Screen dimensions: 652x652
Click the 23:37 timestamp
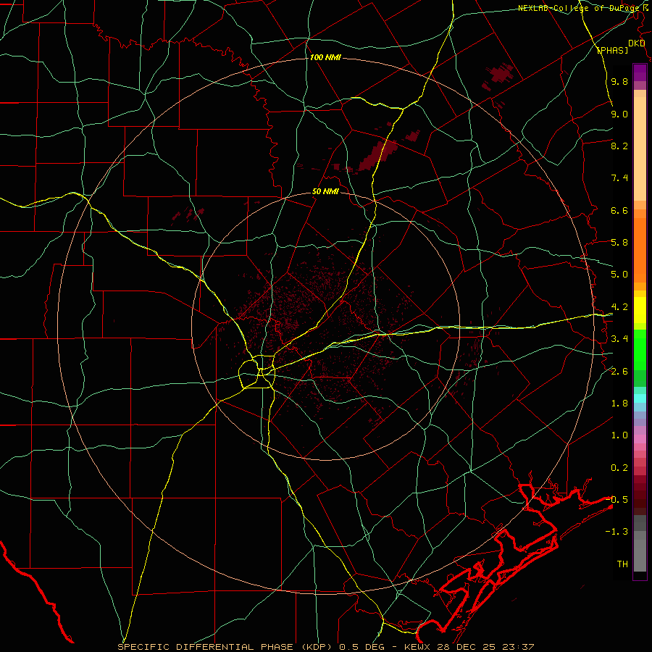click(x=517, y=647)
